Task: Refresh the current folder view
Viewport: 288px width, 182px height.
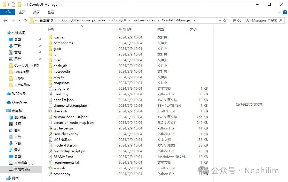Action: [x=225, y=20]
